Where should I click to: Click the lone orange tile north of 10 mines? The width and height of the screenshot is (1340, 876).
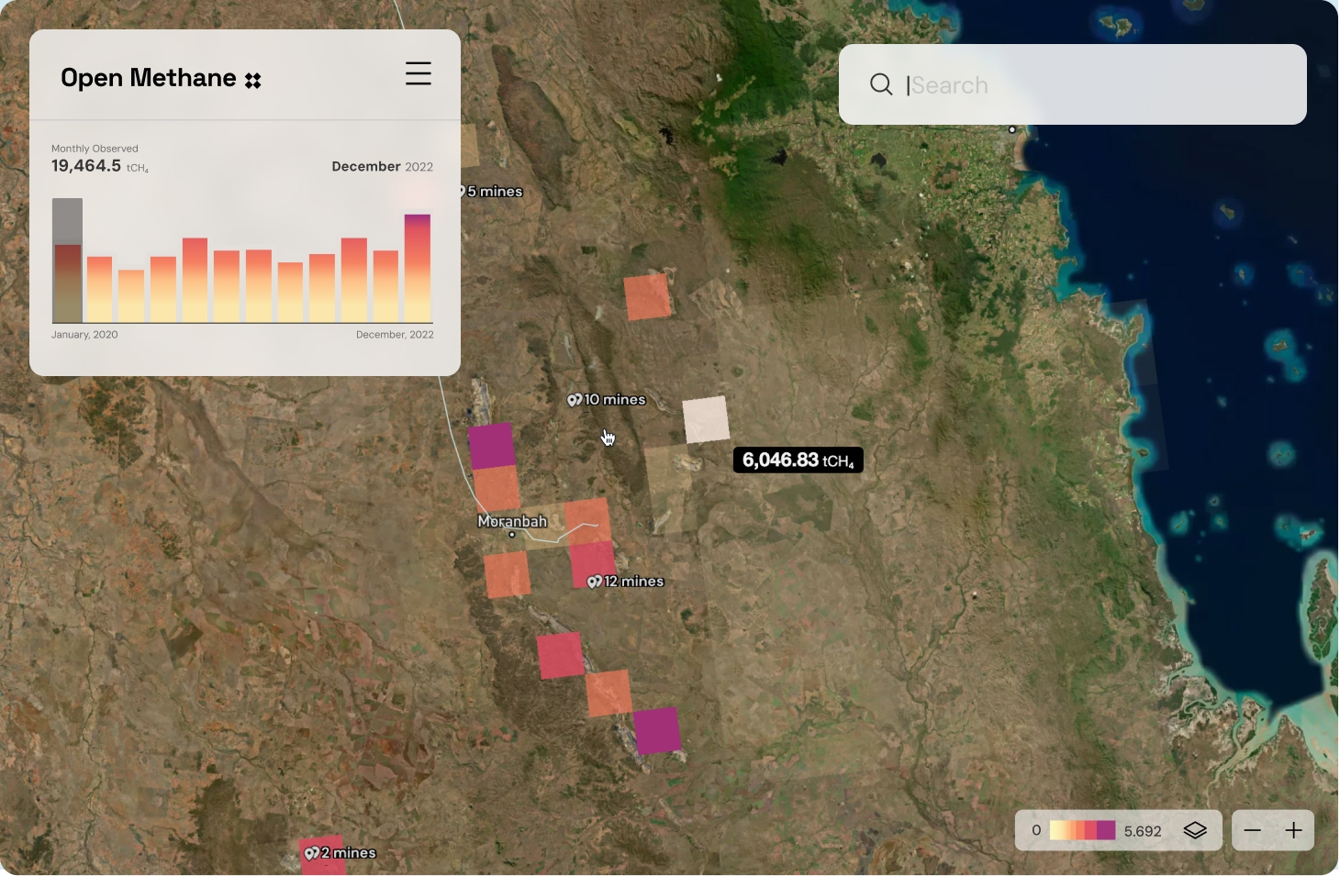pos(647,296)
